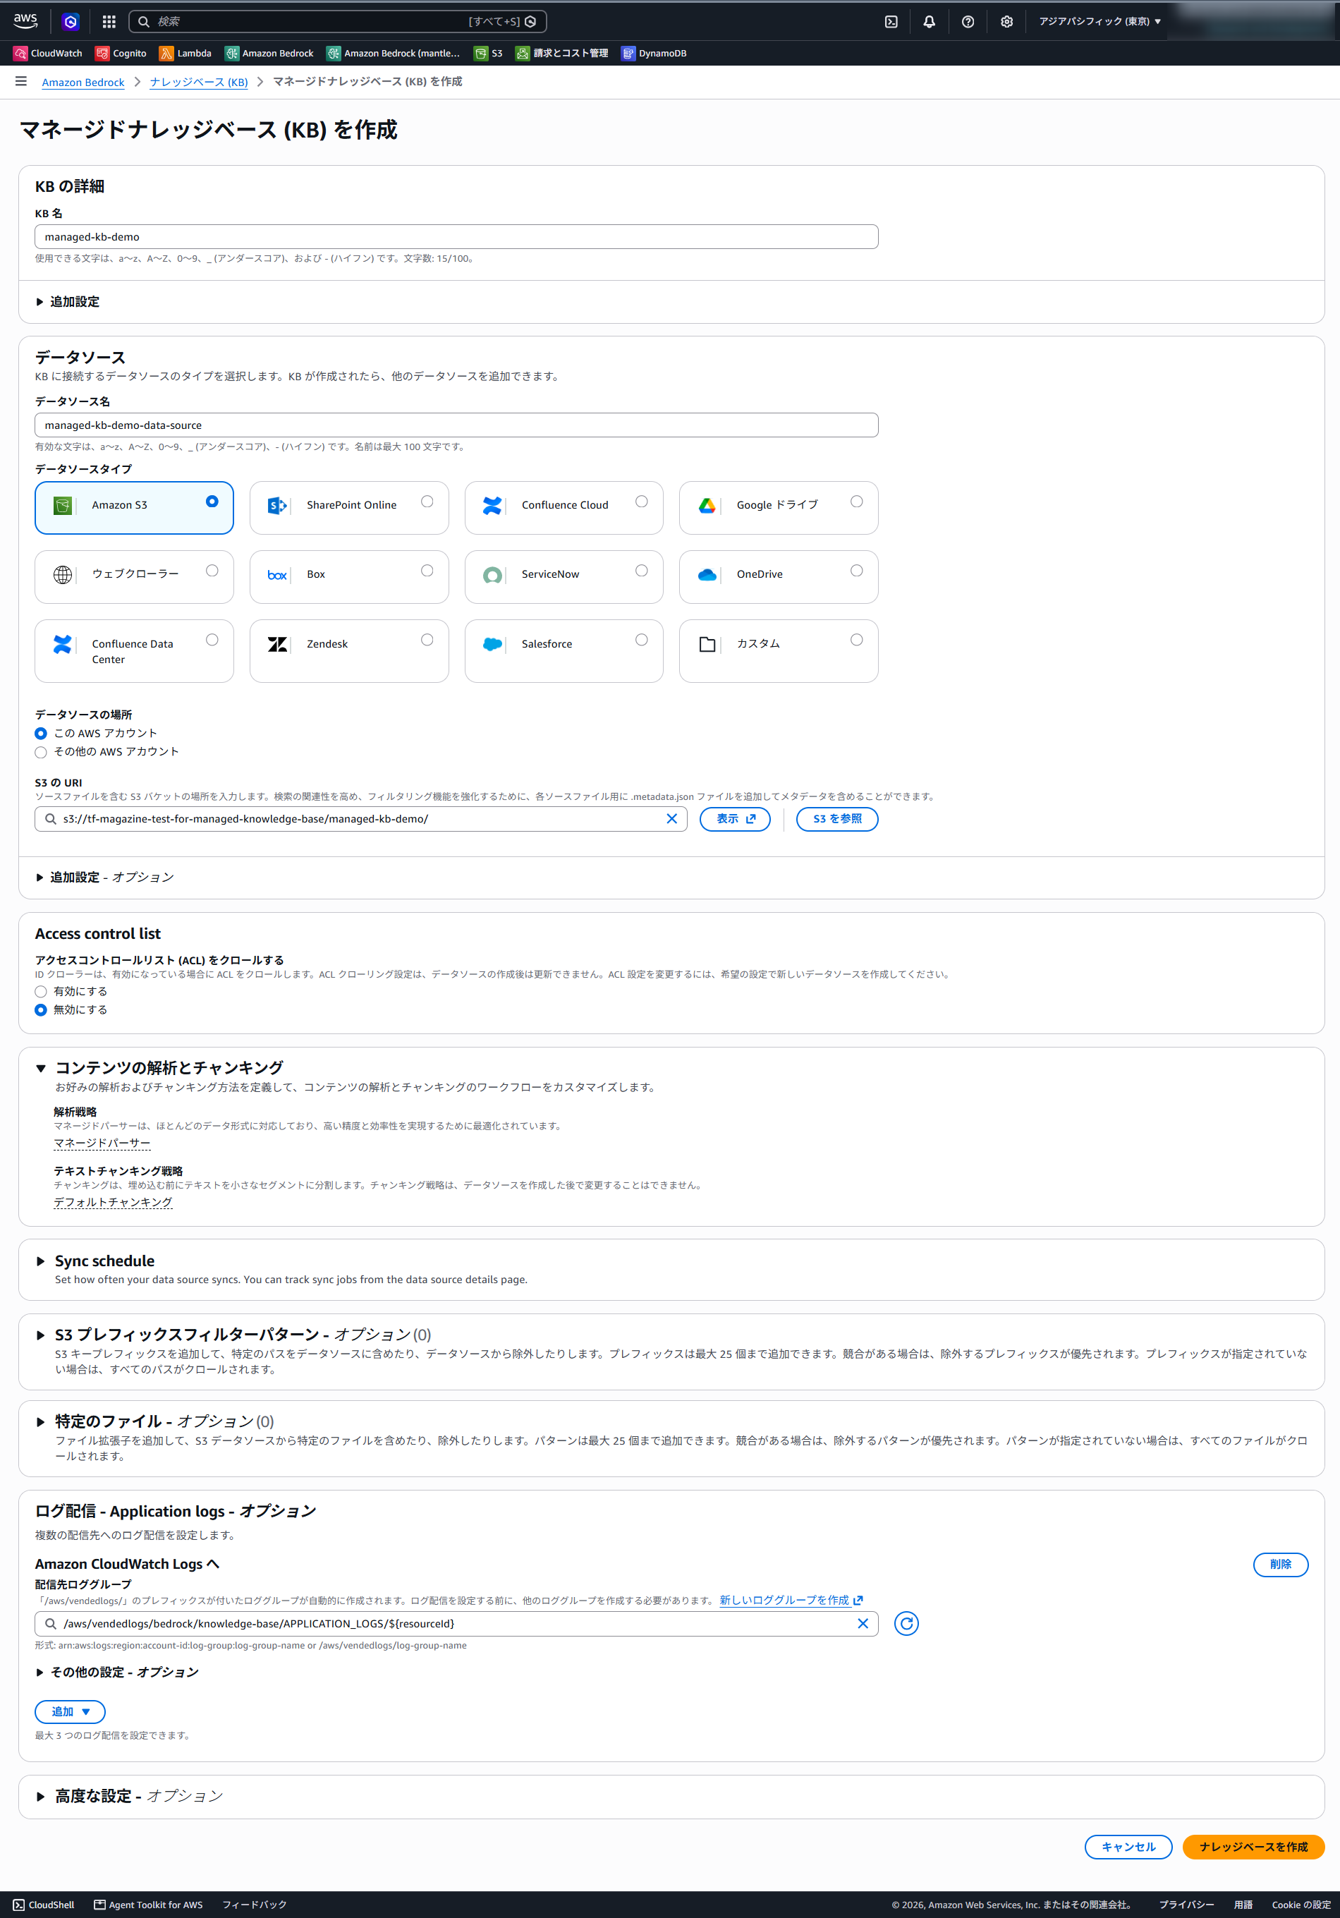Open S3 bookmark shortcut
Viewport: 1340px width, 1918px height.
488,54
